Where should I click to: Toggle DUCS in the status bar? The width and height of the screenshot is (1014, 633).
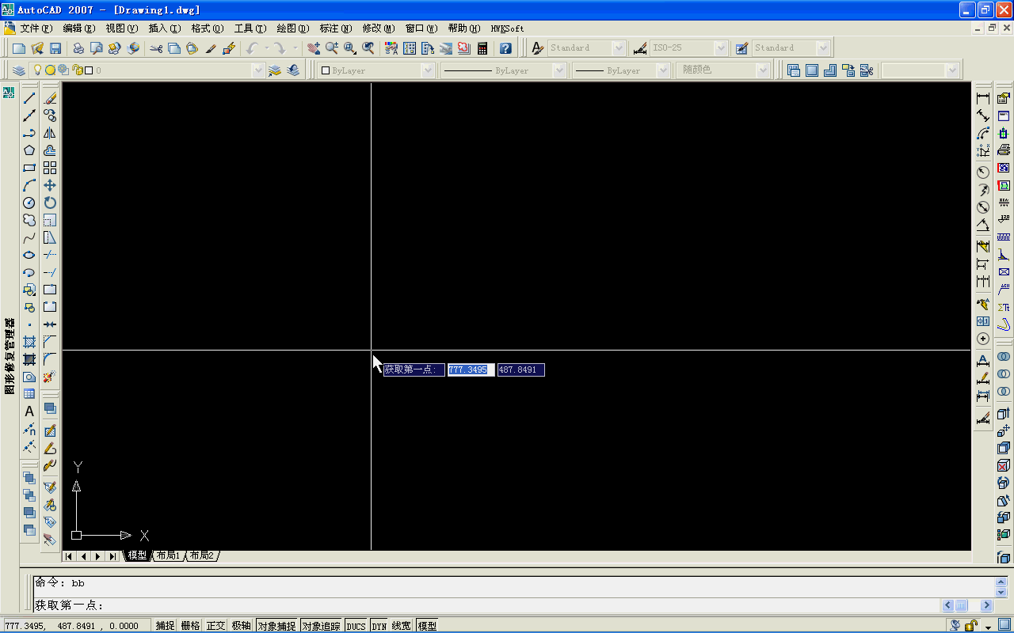pos(356,626)
